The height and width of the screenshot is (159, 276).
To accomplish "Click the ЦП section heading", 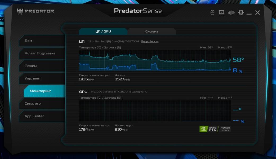I will (82, 42).
